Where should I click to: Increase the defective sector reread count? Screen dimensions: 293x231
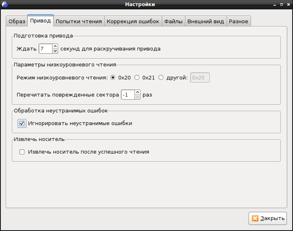(x=137, y=92)
